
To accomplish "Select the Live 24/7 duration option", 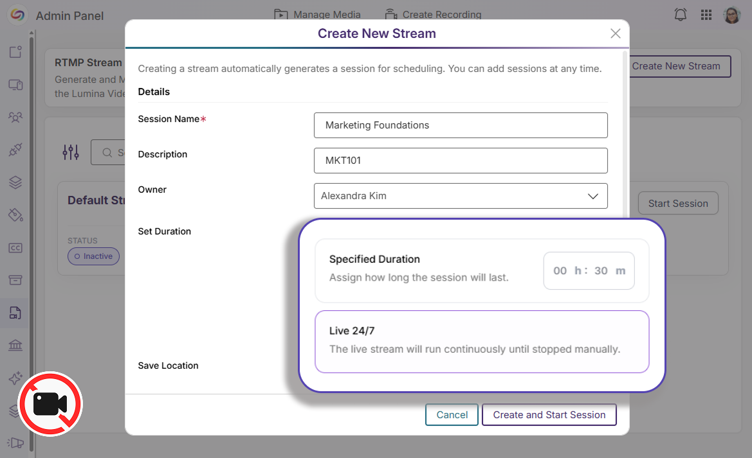I will click(482, 342).
